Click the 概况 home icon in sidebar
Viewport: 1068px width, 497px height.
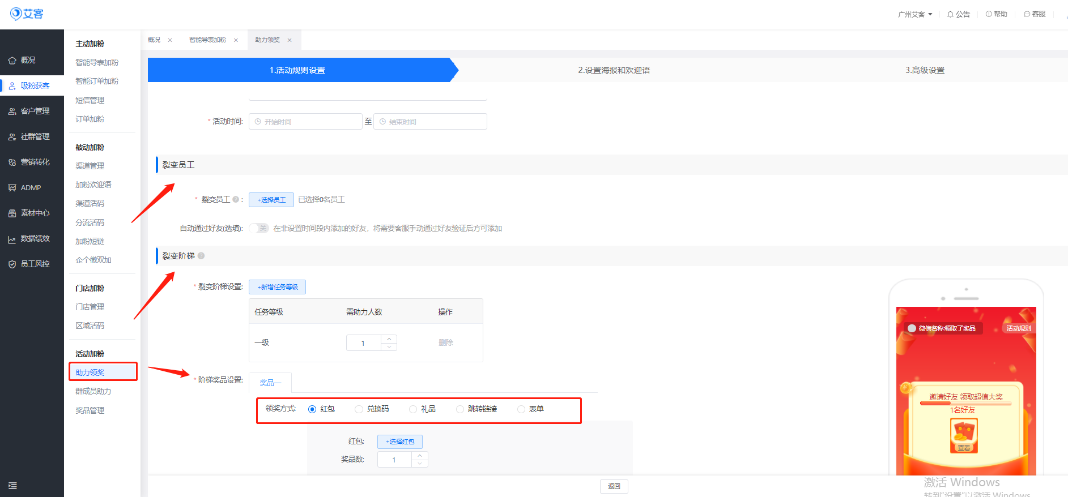point(12,61)
